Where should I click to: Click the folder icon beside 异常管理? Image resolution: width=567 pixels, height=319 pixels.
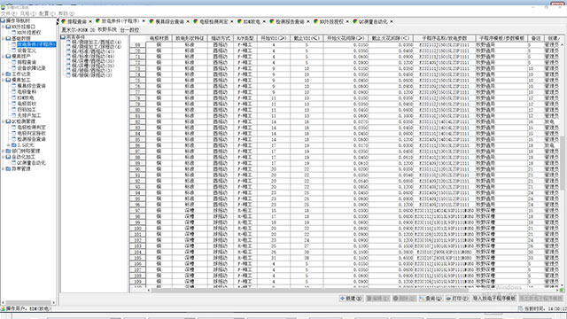(8, 168)
